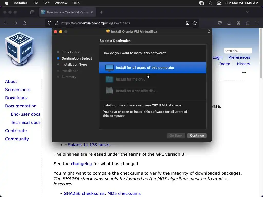Toggle reader view icon
Screen dimensions: 263x197
pos(188,23)
